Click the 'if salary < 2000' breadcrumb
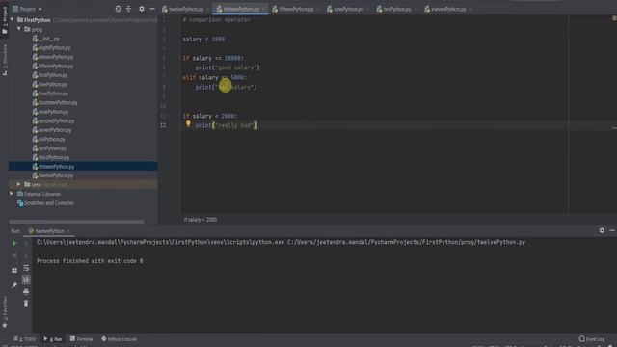The width and height of the screenshot is (617, 347). (201, 220)
